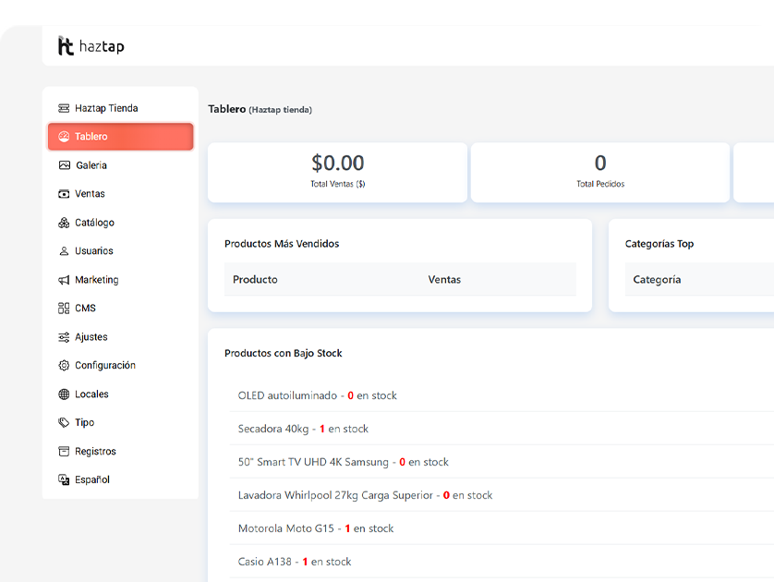Click the Haztap Tienda store icon
Viewport: 774px width, 582px height.
[64, 108]
